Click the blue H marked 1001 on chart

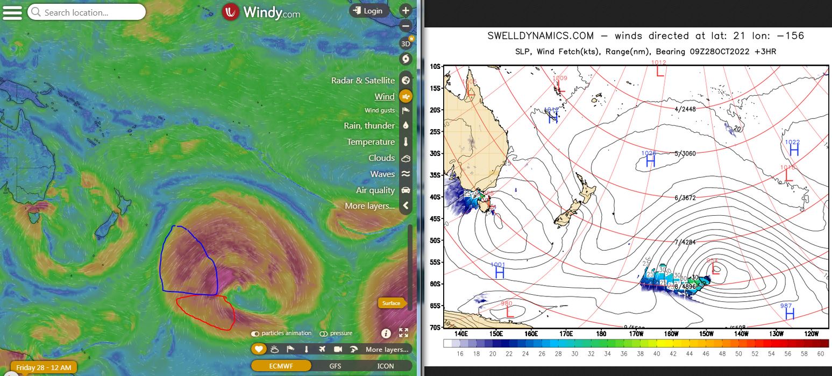(x=499, y=273)
